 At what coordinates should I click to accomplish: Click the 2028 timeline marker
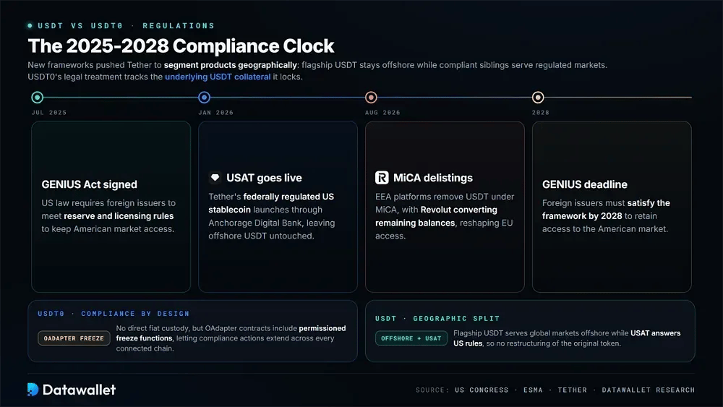[x=538, y=98]
